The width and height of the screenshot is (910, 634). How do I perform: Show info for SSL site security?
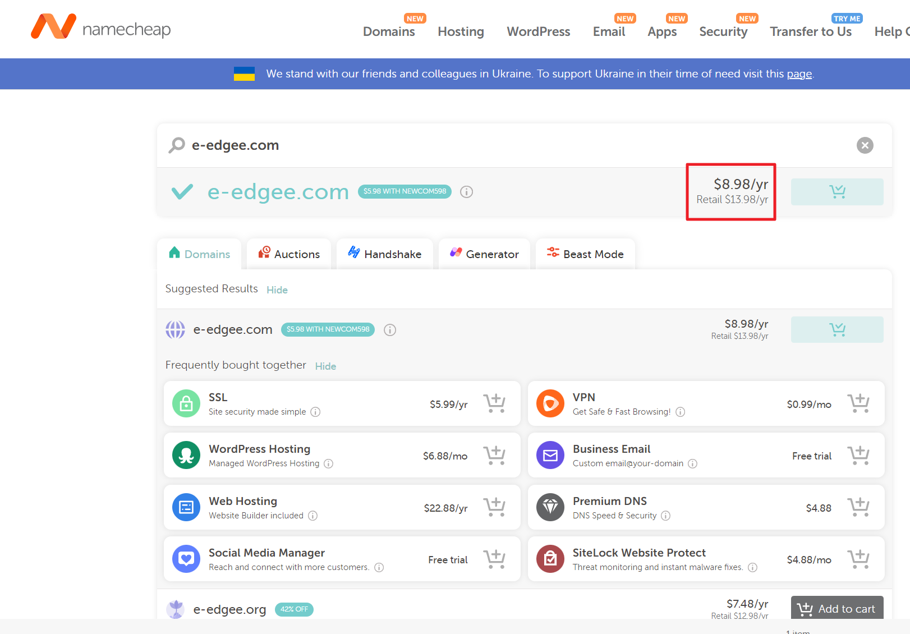pyautogui.click(x=315, y=412)
